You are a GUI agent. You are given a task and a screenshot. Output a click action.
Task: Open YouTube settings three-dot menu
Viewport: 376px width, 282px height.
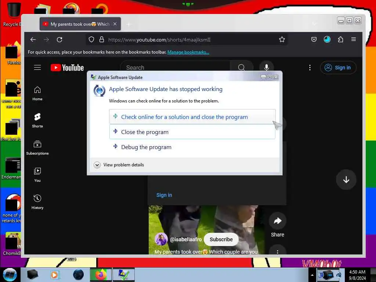tap(310, 68)
